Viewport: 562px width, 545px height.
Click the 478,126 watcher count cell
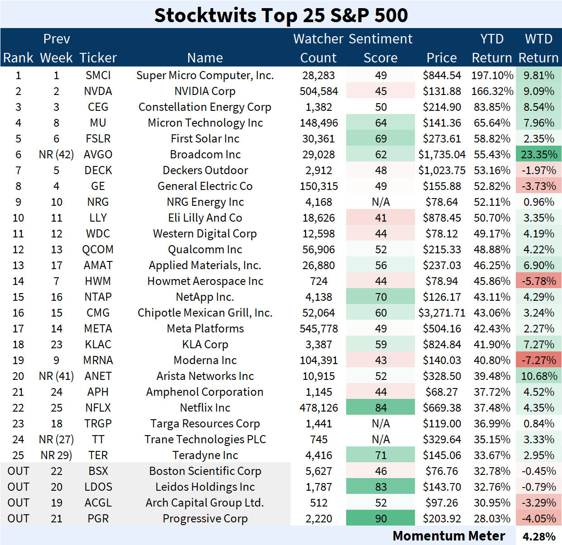(x=319, y=408)
